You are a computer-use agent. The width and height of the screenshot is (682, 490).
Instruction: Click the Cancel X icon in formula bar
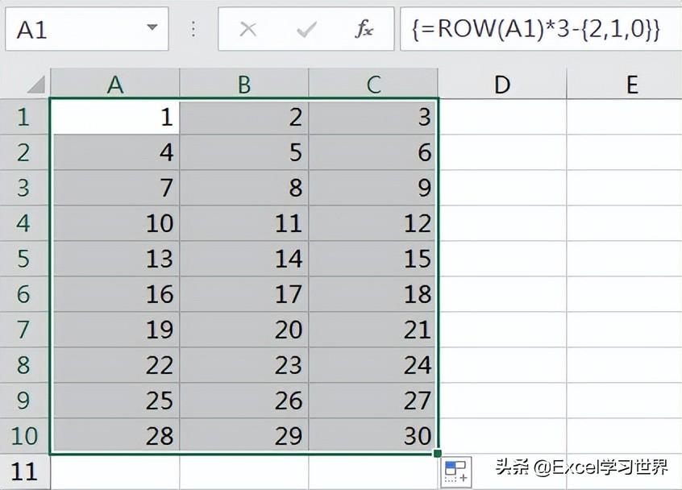tap(248, 30)
